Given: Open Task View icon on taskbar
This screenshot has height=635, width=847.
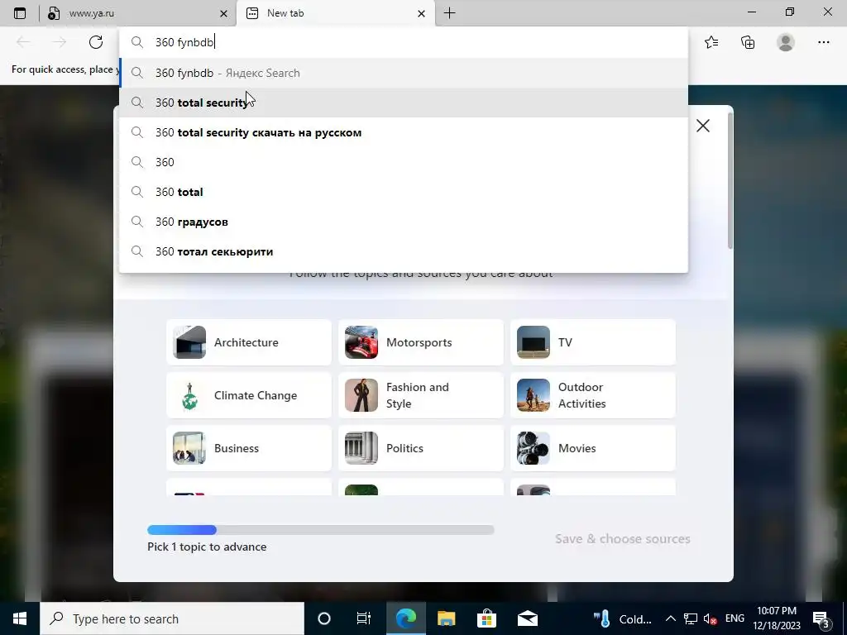Looking at the screenshot, I should (x=364, y=618).
